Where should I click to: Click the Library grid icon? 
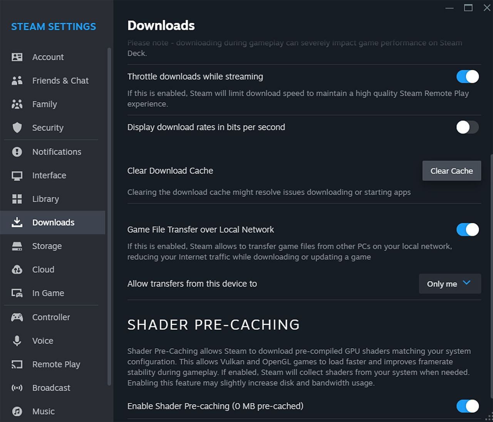click(x=17, y=199)
